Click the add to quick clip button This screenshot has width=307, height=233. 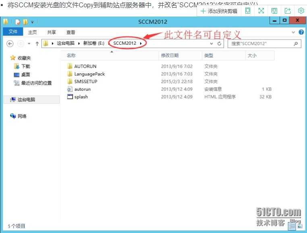[x=219, y=11]
